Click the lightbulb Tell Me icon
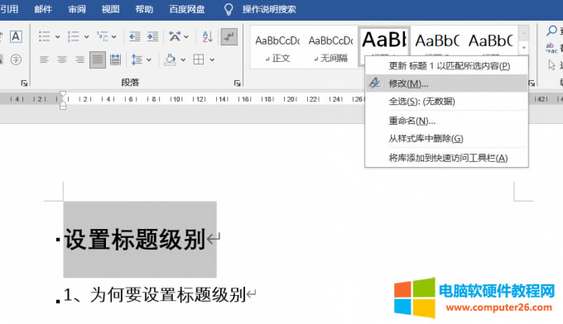563x324 pixels. (x=229, y=9)
